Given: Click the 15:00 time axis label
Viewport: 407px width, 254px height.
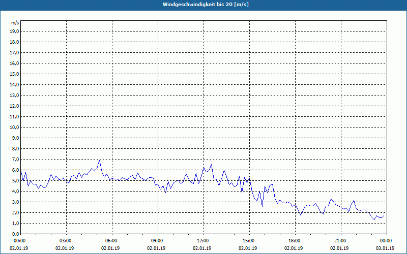Looking at the screenshot, I should tap(249, 241).
